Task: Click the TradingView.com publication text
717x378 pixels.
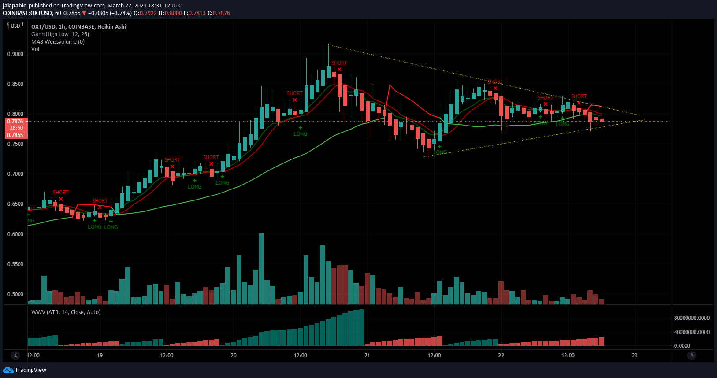Action: [x=83, y=6]
